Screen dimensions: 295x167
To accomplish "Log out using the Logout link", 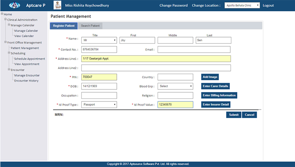I will 268,5.
